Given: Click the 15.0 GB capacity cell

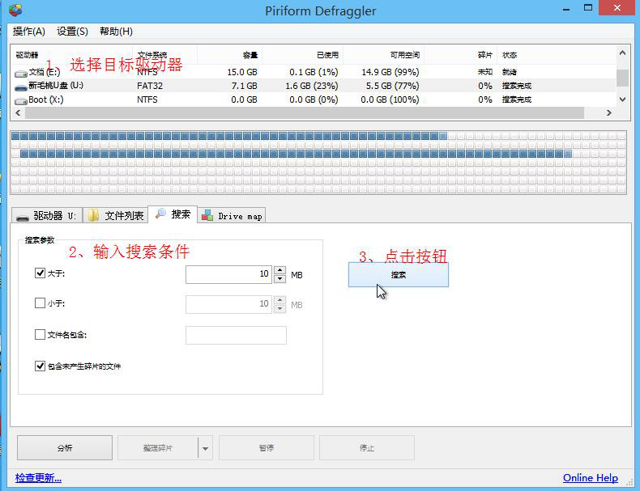Looking at the screenshot, I should (x=242, y=72).
